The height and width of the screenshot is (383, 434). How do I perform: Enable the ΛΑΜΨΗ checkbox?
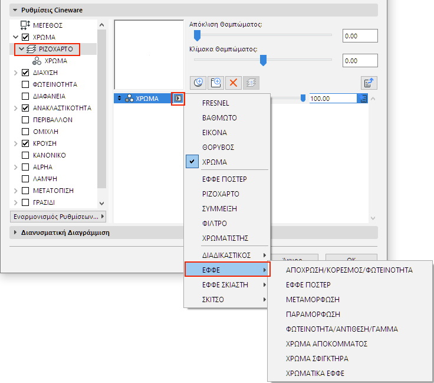(25, 179)
